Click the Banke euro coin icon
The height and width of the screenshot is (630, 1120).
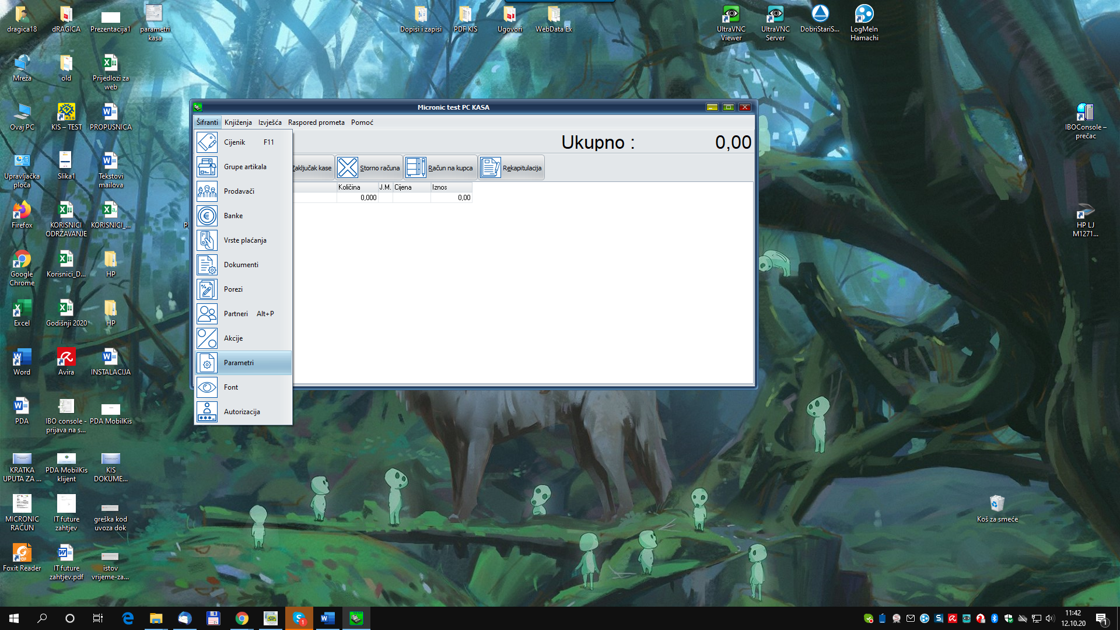click(207, 216)
